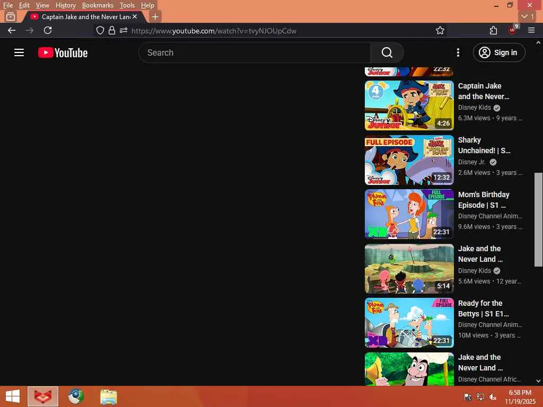Click the tracking protection shield icon
The width and height of the screenshot is (543, 407).
click(x=100, y=30)
